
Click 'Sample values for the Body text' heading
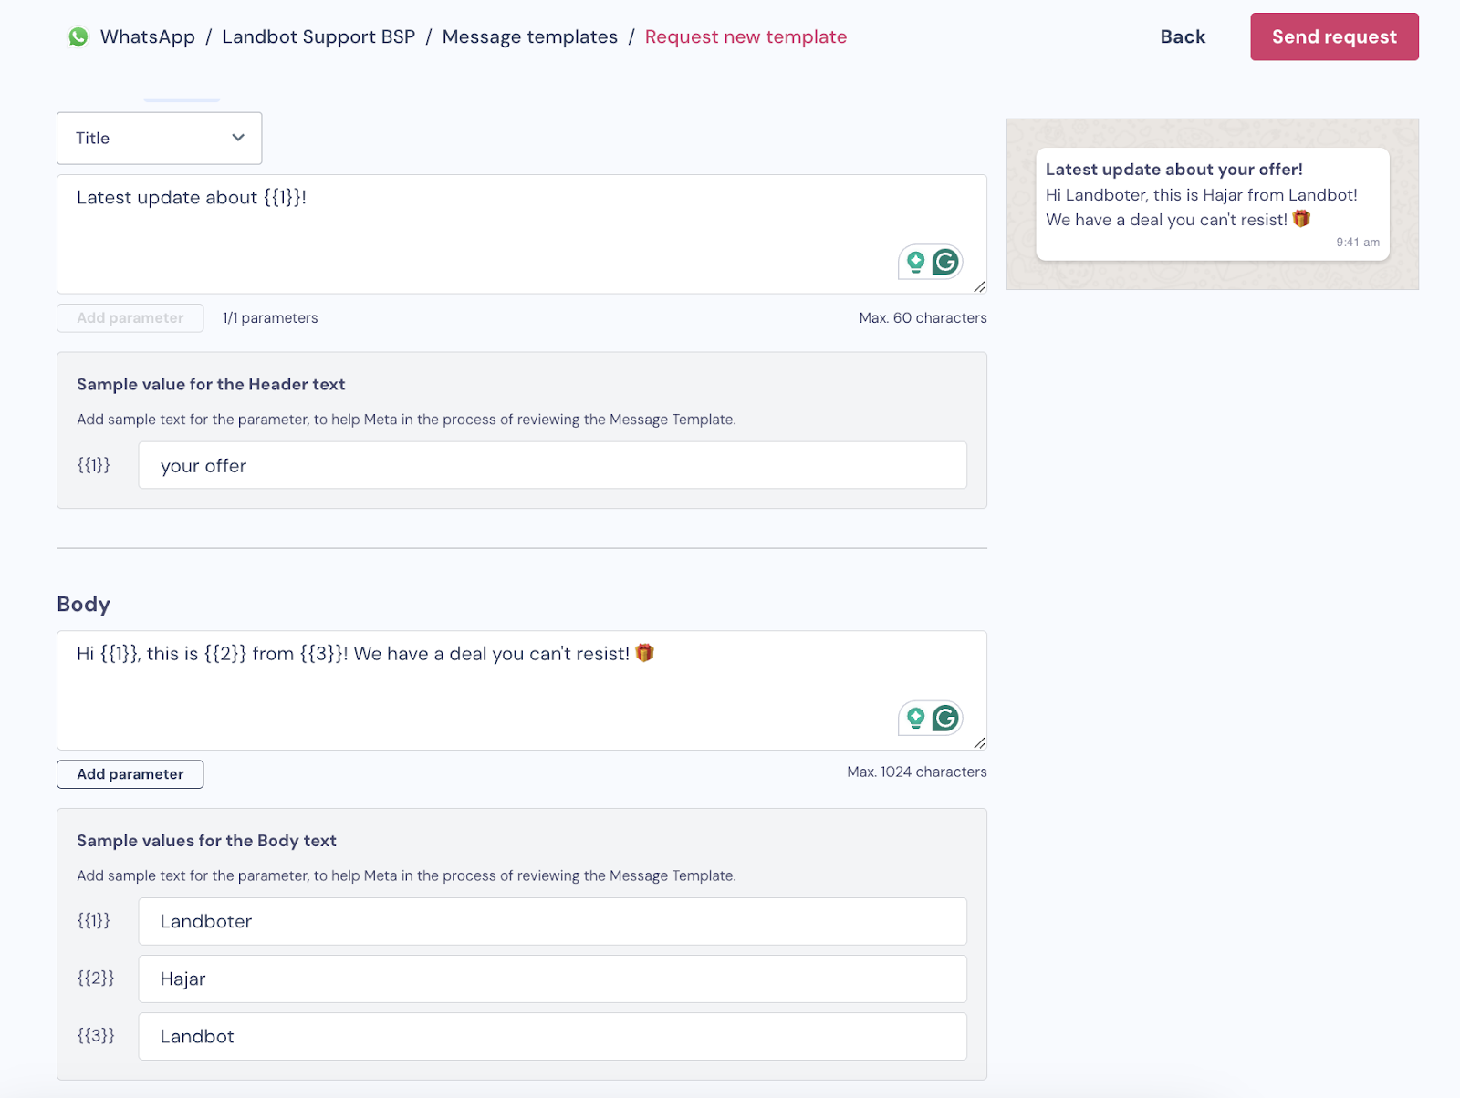(206, 840)
